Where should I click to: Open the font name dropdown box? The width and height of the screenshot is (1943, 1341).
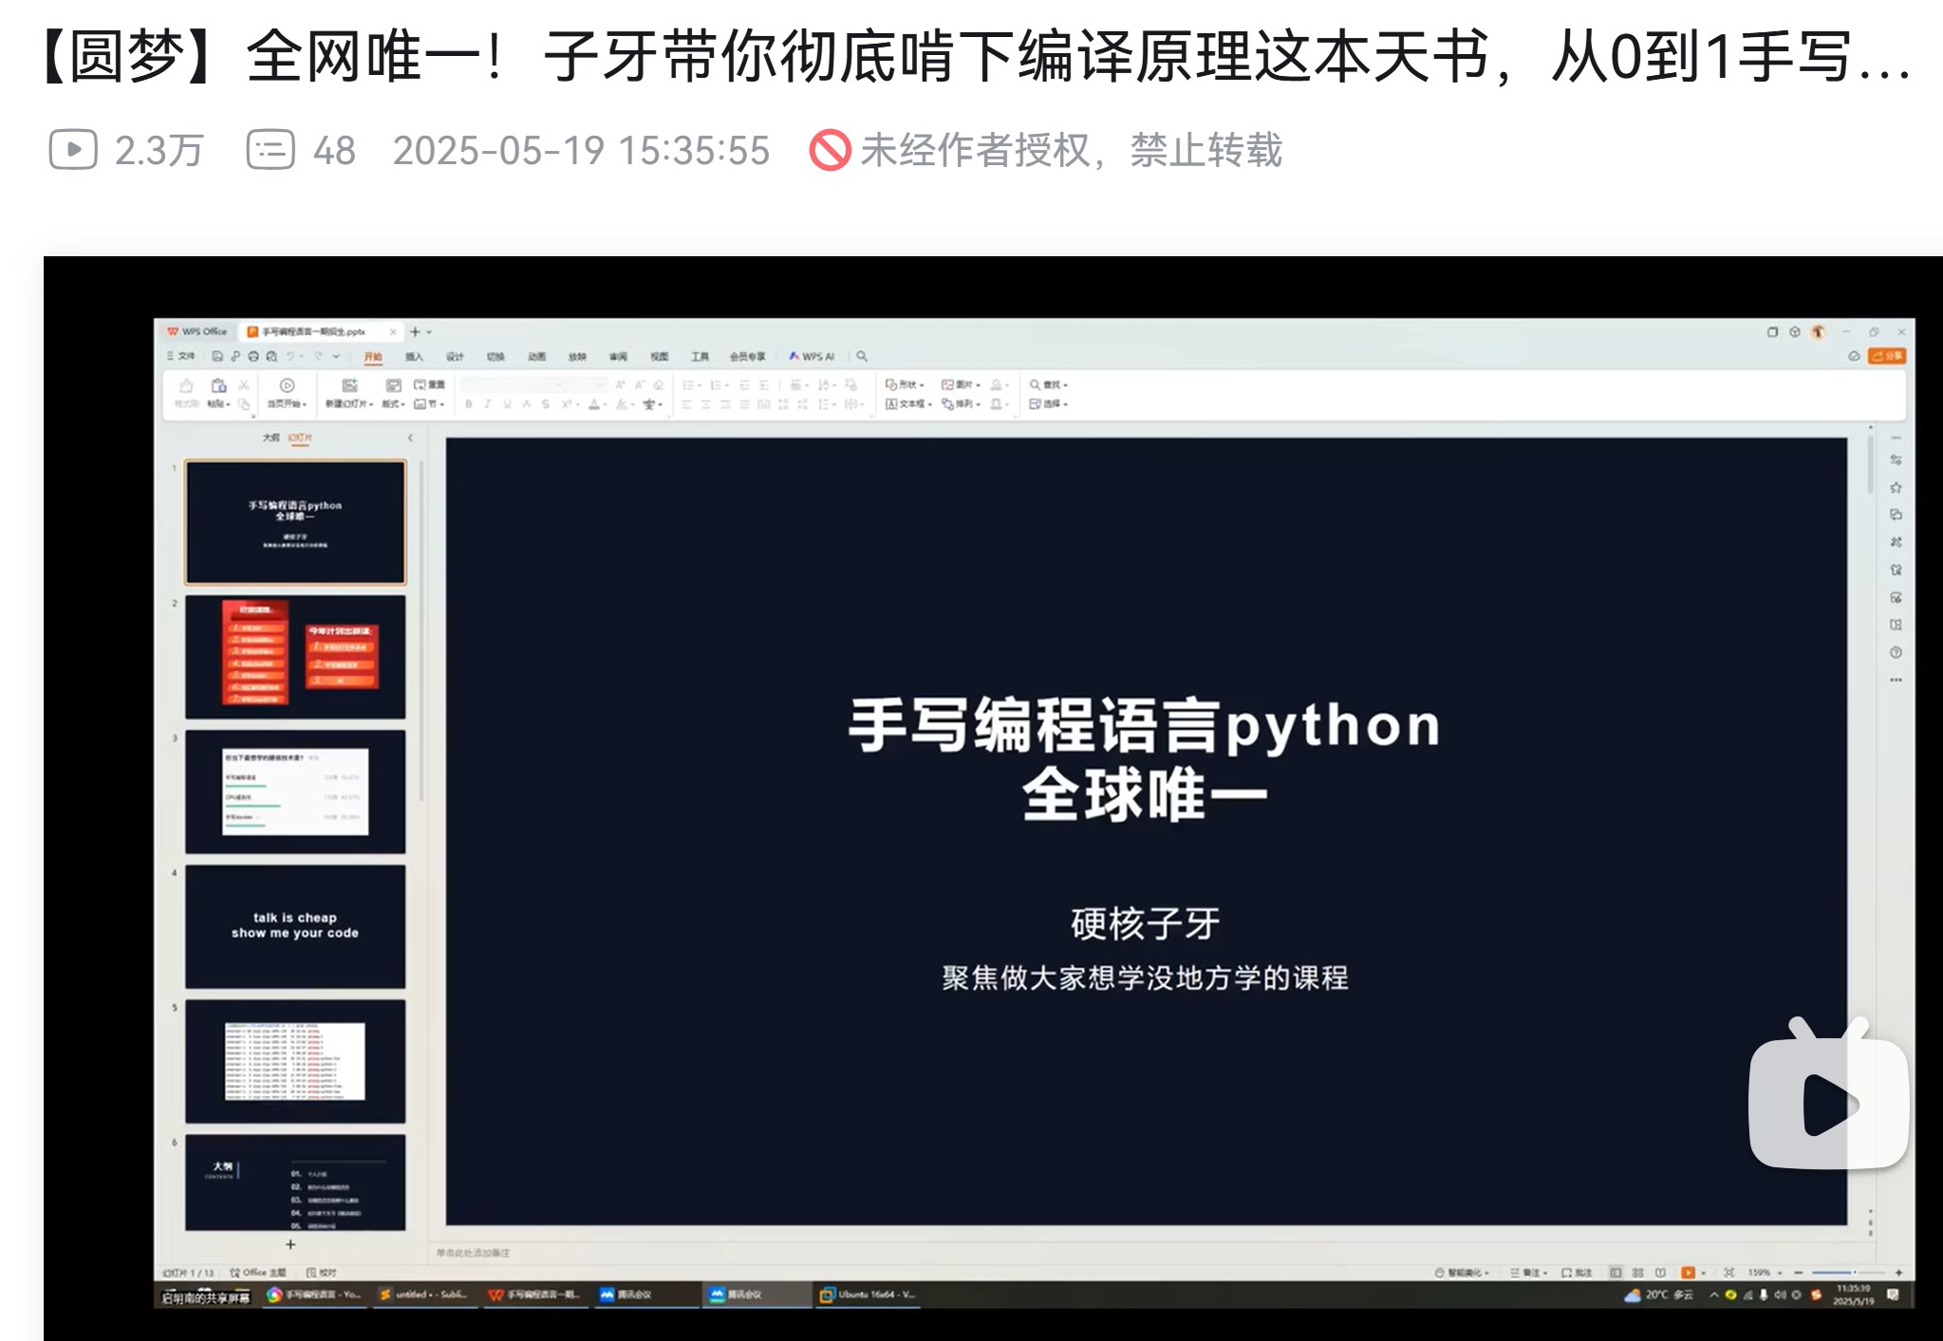click(x=513, y=384)
